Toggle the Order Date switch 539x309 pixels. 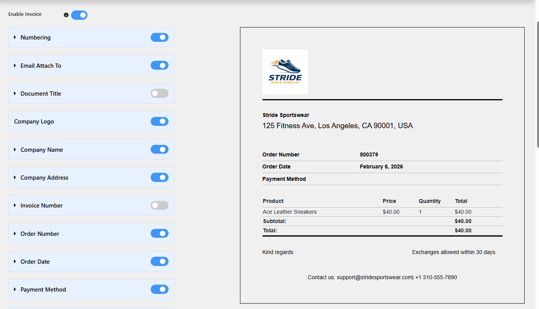click(160, 261)
